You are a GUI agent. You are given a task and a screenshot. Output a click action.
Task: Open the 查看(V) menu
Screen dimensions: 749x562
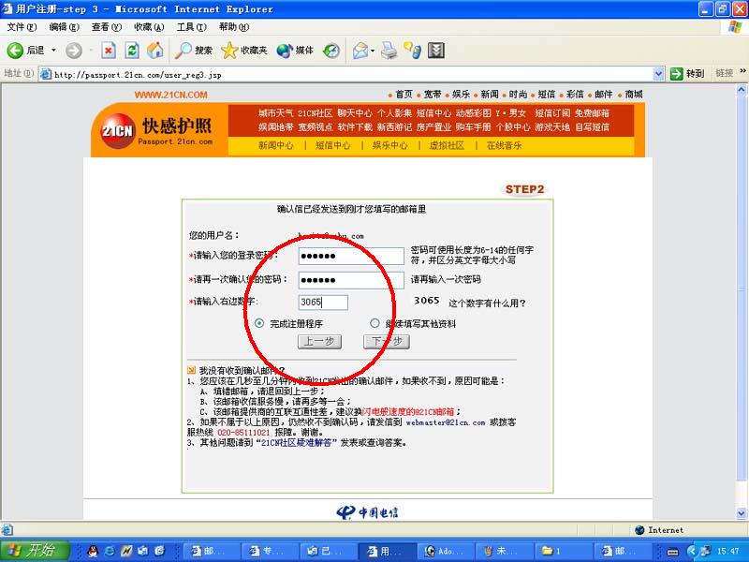(x=107, y=27)
